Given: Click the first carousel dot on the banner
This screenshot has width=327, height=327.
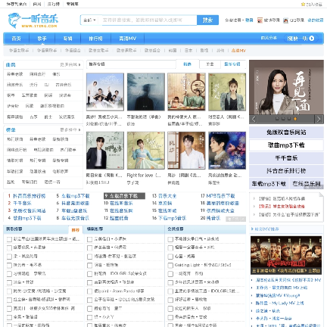Looking at the screenshot, I should (x=277, y=119).
